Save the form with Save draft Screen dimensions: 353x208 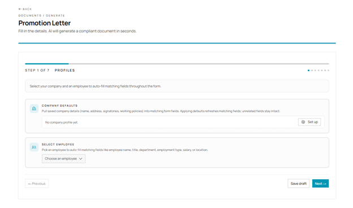[299, 184]
